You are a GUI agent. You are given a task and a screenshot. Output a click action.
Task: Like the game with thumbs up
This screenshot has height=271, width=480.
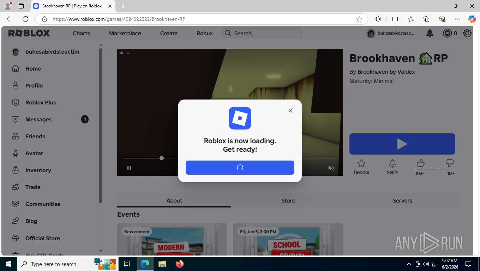point(420,163)
